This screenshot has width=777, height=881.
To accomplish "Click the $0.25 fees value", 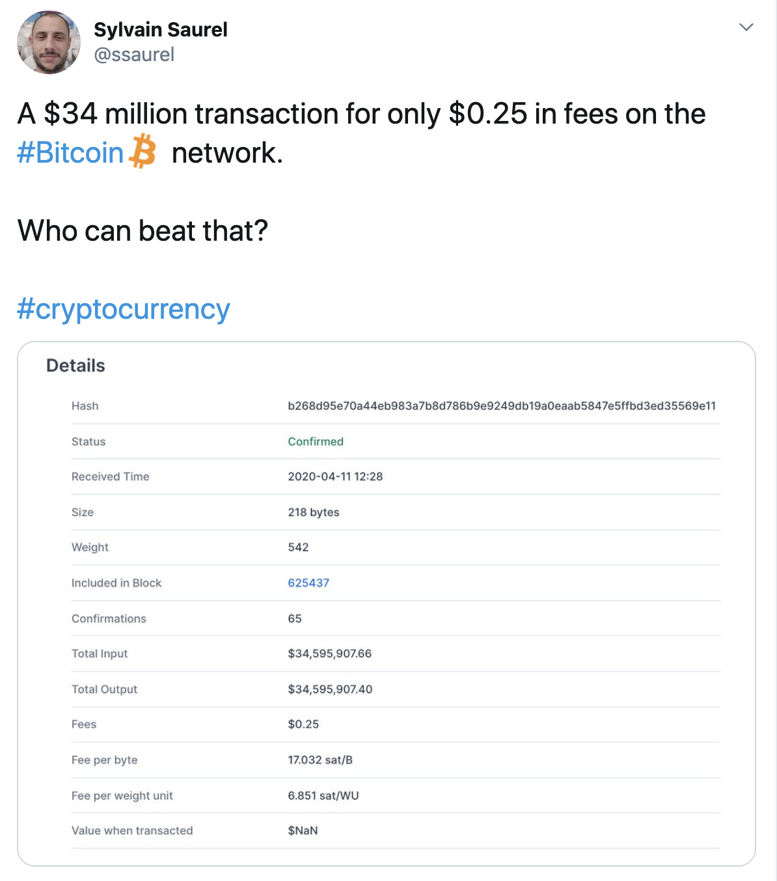I will (303, 725).
